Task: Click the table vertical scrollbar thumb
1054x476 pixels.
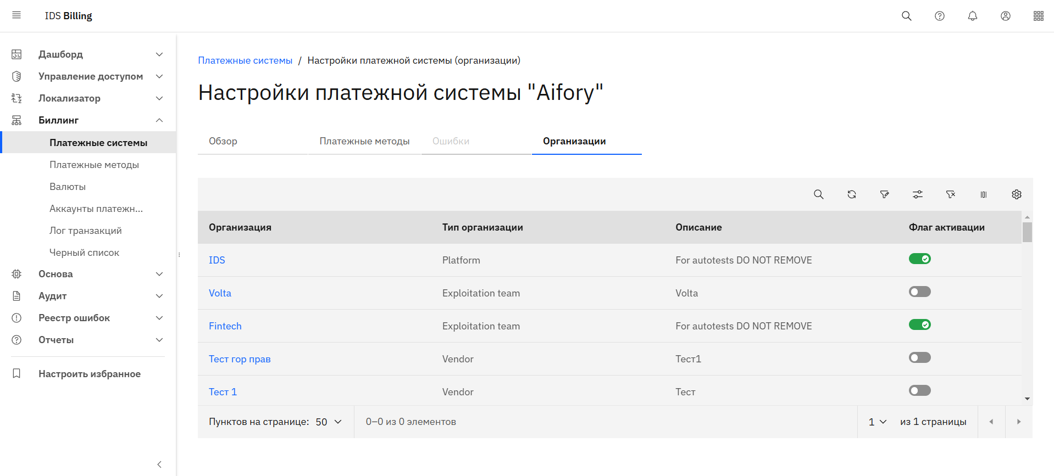Action: click(1027, 232)
